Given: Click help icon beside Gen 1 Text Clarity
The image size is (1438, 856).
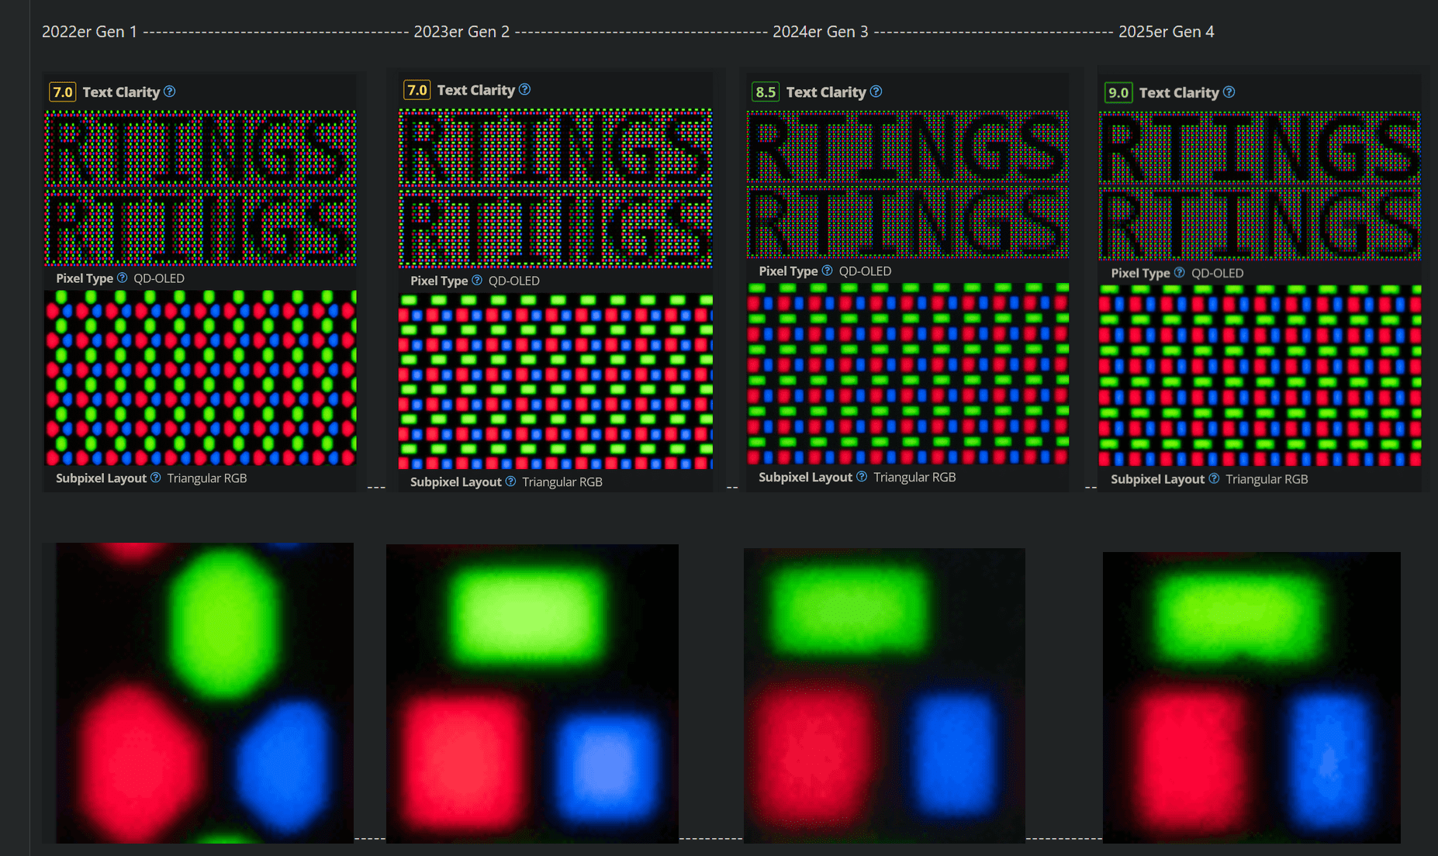Looking at the screenshot, I should point(170,91).
